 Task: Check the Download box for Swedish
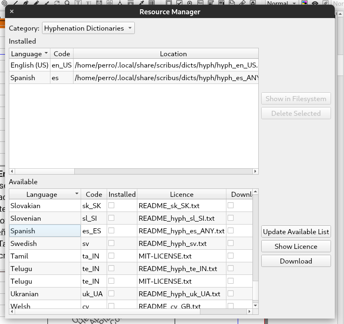click(x=231, y=243)
